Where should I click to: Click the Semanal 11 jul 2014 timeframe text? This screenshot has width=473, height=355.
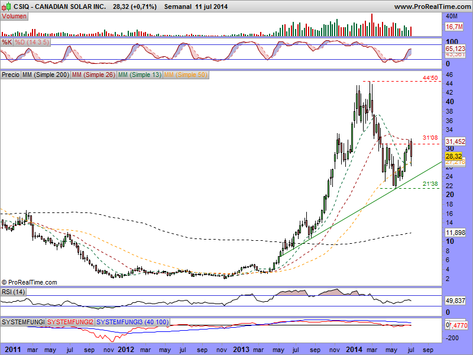[196, 7]
